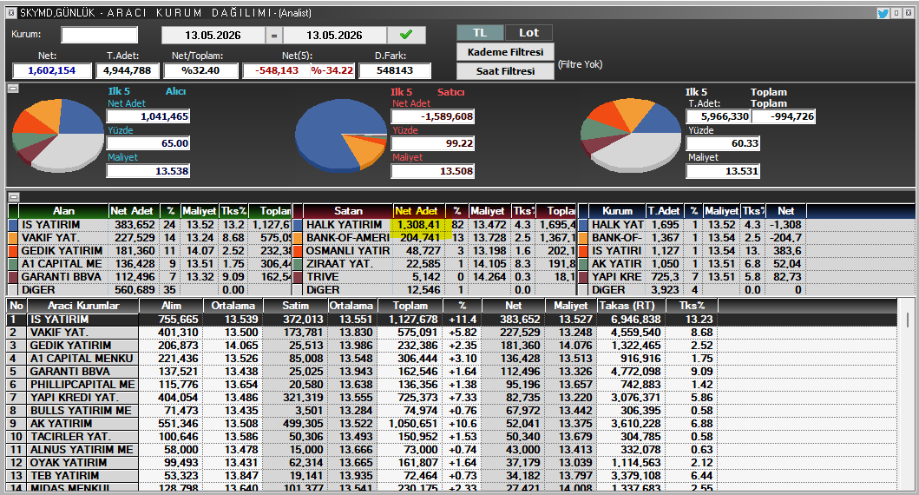This screenshot has height=495, width=919.
Task: Sort by the Alan column header
Action: [63, 210]
